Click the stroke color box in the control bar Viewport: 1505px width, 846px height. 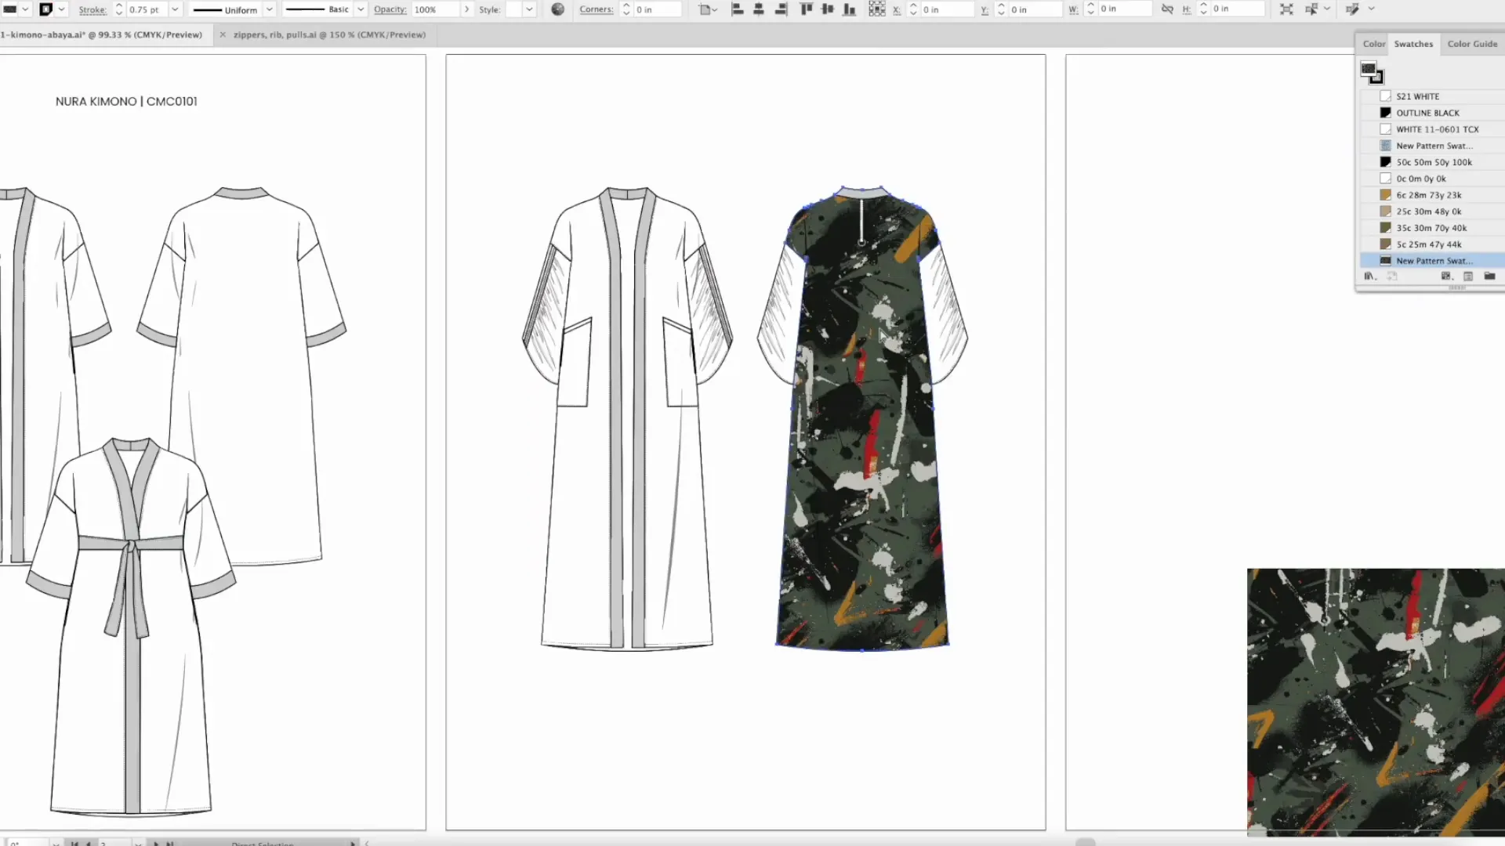click(46, 9)
